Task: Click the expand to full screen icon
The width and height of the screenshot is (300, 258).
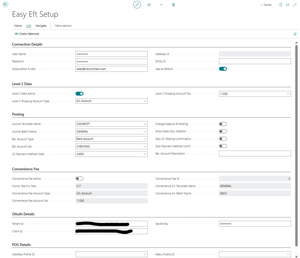Action: pyautogui.click(x=295, y=5)
